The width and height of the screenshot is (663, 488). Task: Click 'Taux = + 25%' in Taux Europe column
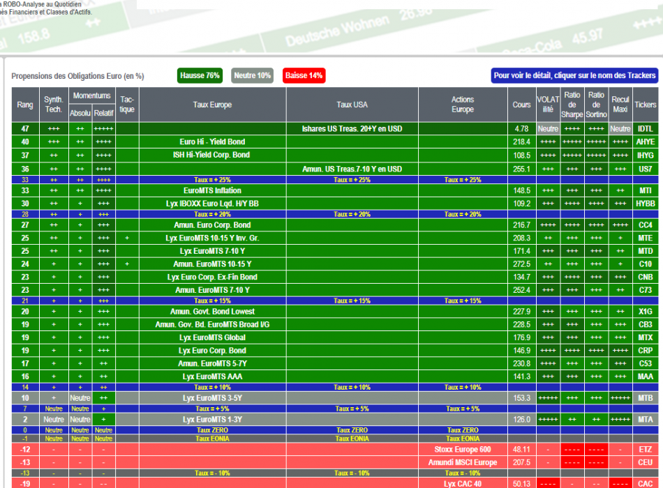click(x=212, y=180)
